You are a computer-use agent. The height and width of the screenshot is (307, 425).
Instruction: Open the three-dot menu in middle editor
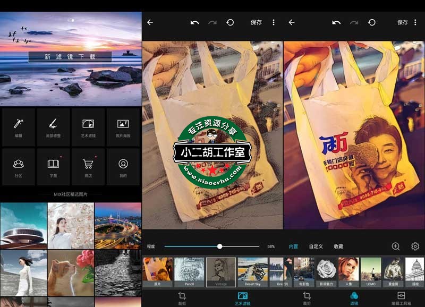click(x=274, y=22)
